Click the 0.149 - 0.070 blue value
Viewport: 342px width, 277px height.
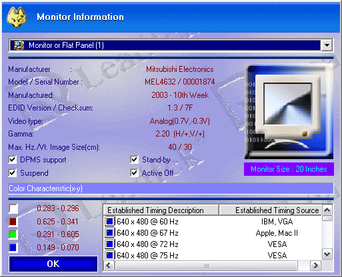pyautogui.click(x=58, y=248)
